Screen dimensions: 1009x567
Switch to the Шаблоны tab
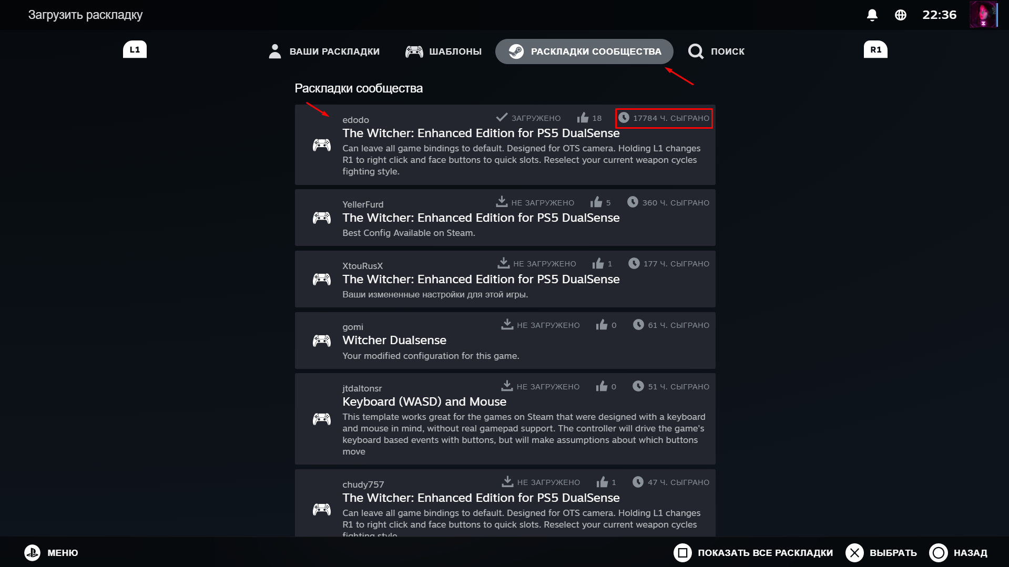tap(443, 51)
